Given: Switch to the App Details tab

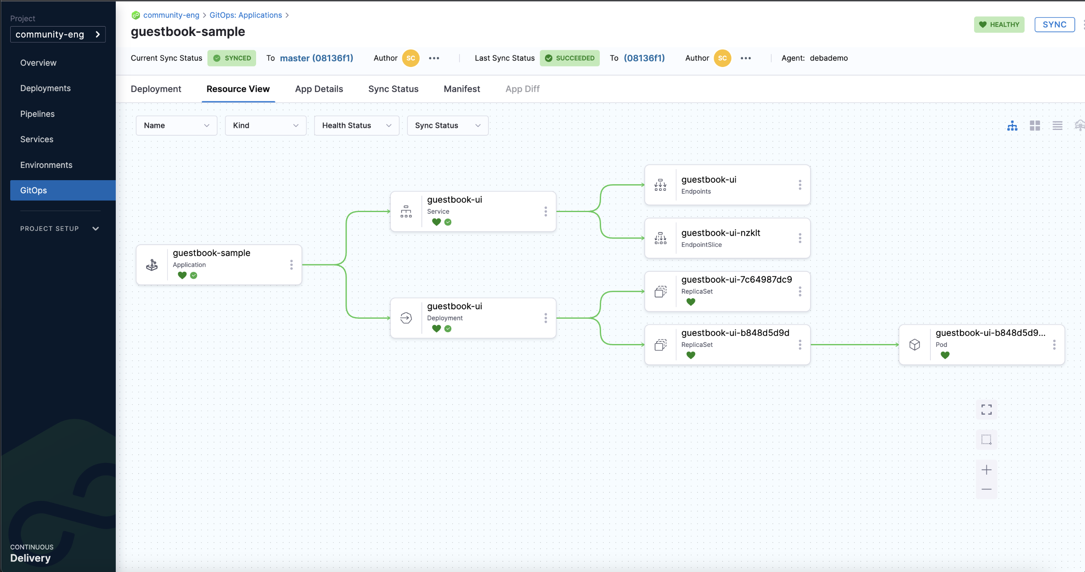Looking at the screenshot, I should (319, 89).
